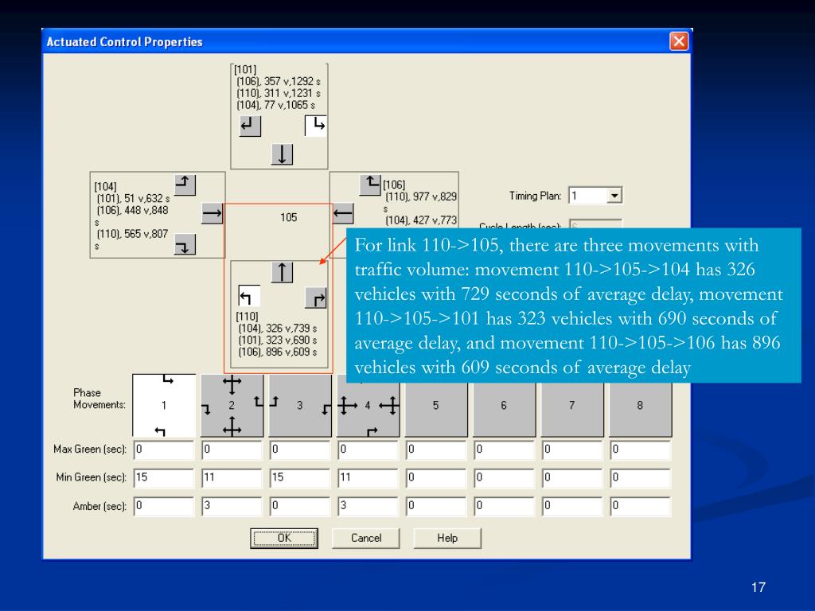Click the center intersection node 105 label
This screenshot has height=611, width=815.
click(x=288, y=218)
